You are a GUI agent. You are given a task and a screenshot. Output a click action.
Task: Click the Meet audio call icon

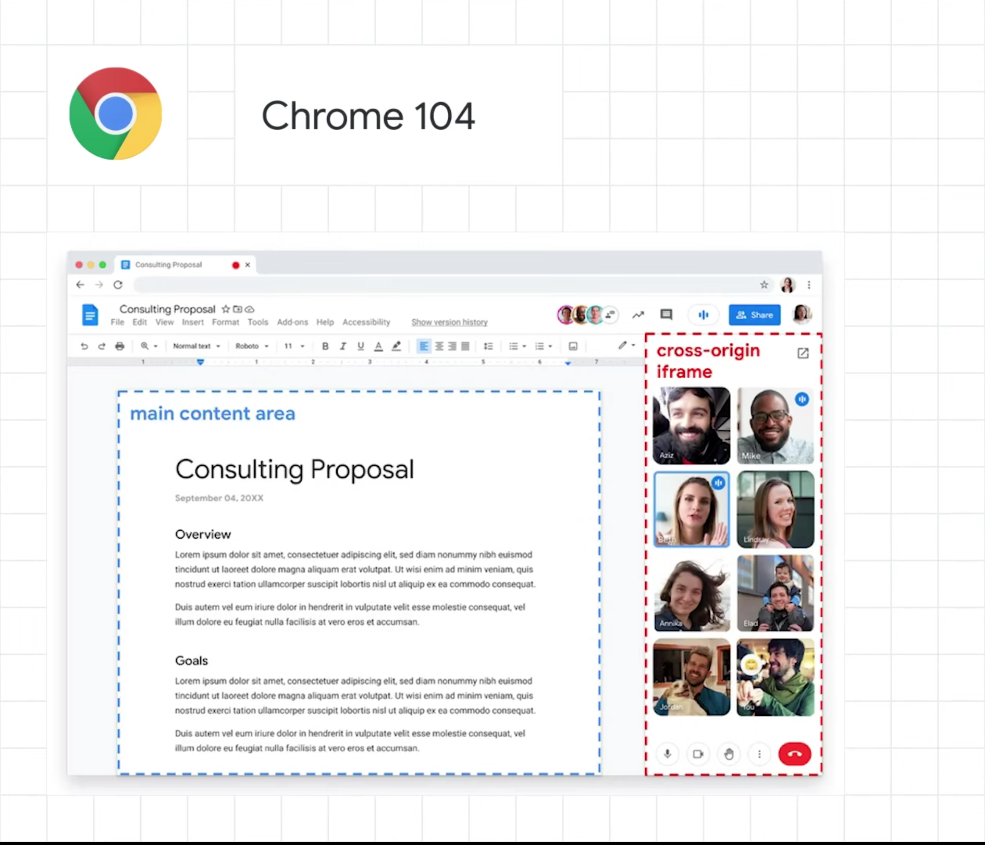coord(703,315)
